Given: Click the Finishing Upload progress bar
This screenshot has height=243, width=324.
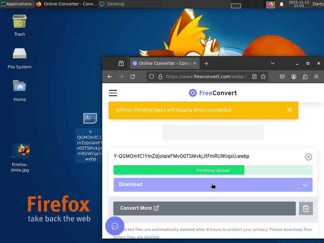Looking at the screenshot, I should tap(213, 170).
